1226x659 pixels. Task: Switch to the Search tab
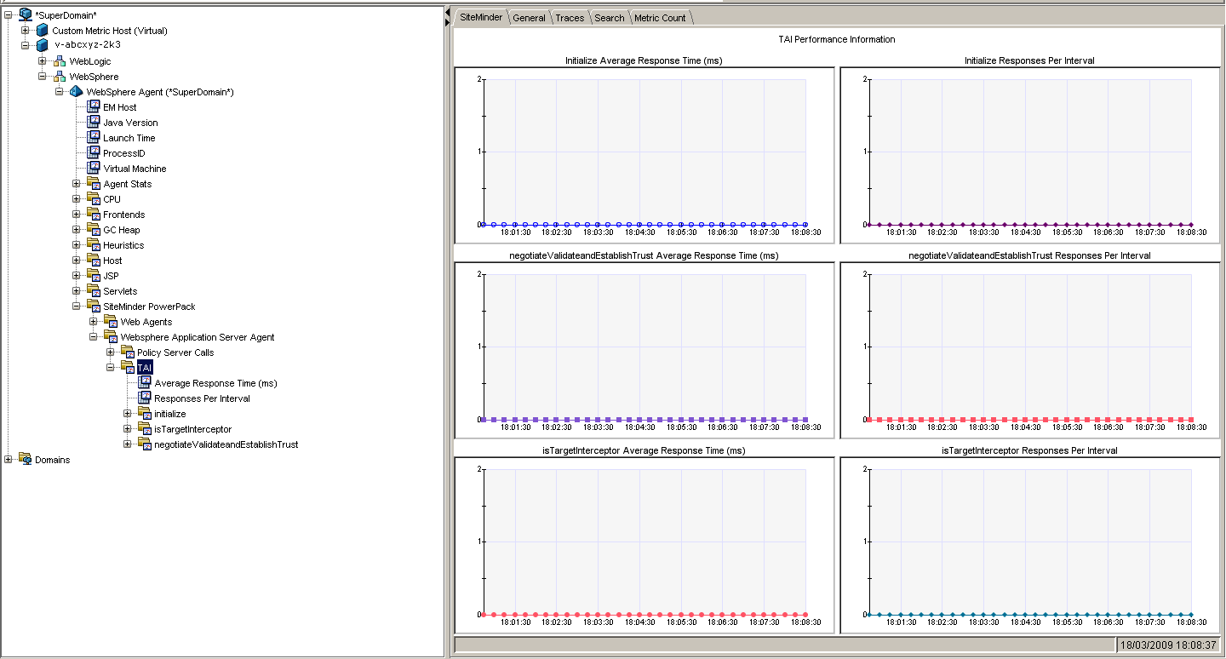610,18
